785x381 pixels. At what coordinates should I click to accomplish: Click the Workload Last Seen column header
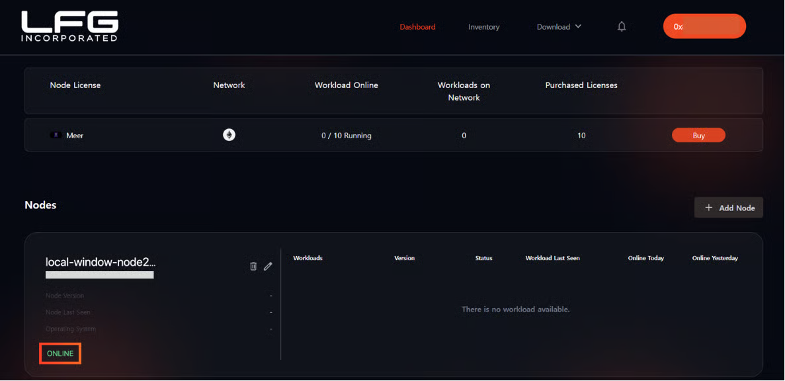[552, 258]
